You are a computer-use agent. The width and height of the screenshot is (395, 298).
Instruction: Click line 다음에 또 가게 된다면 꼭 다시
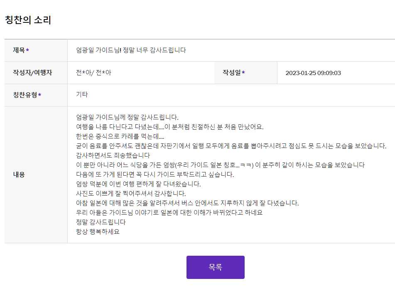pos(155,174)
